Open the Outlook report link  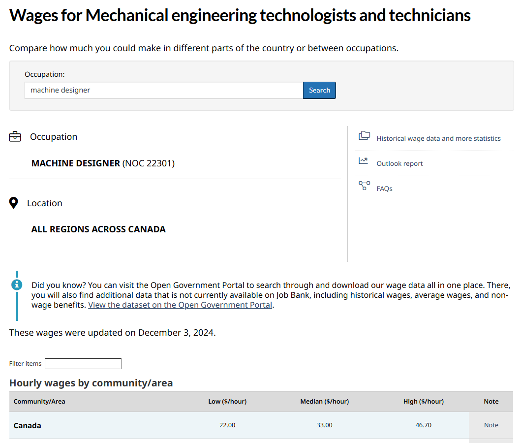pyautogui.click(x=399, y=164)
